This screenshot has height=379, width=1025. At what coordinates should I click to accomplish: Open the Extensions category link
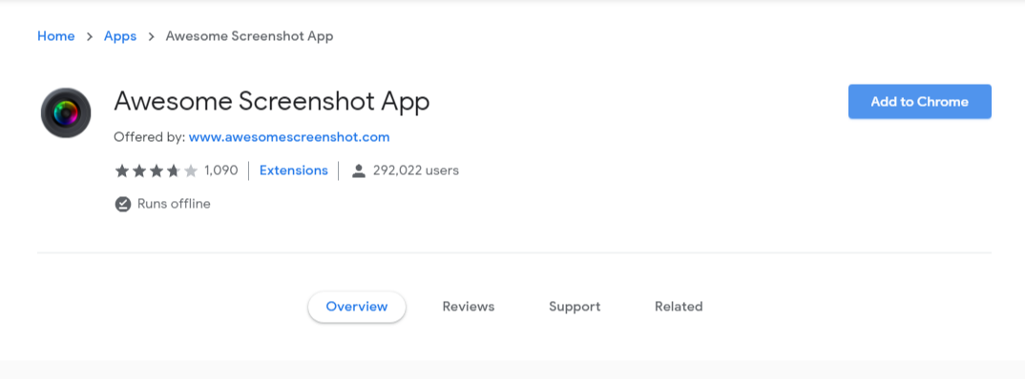coord(294,170)
